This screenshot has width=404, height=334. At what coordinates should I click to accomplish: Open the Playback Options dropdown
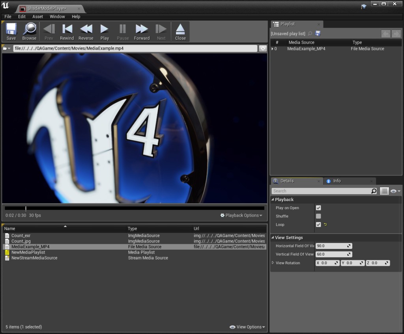pos(241,215)
